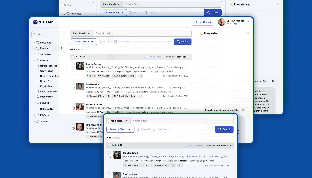Tick the Select All checkbox in the middle window
312x178 pixels.
pyautogui.click(x=73, y=57)
